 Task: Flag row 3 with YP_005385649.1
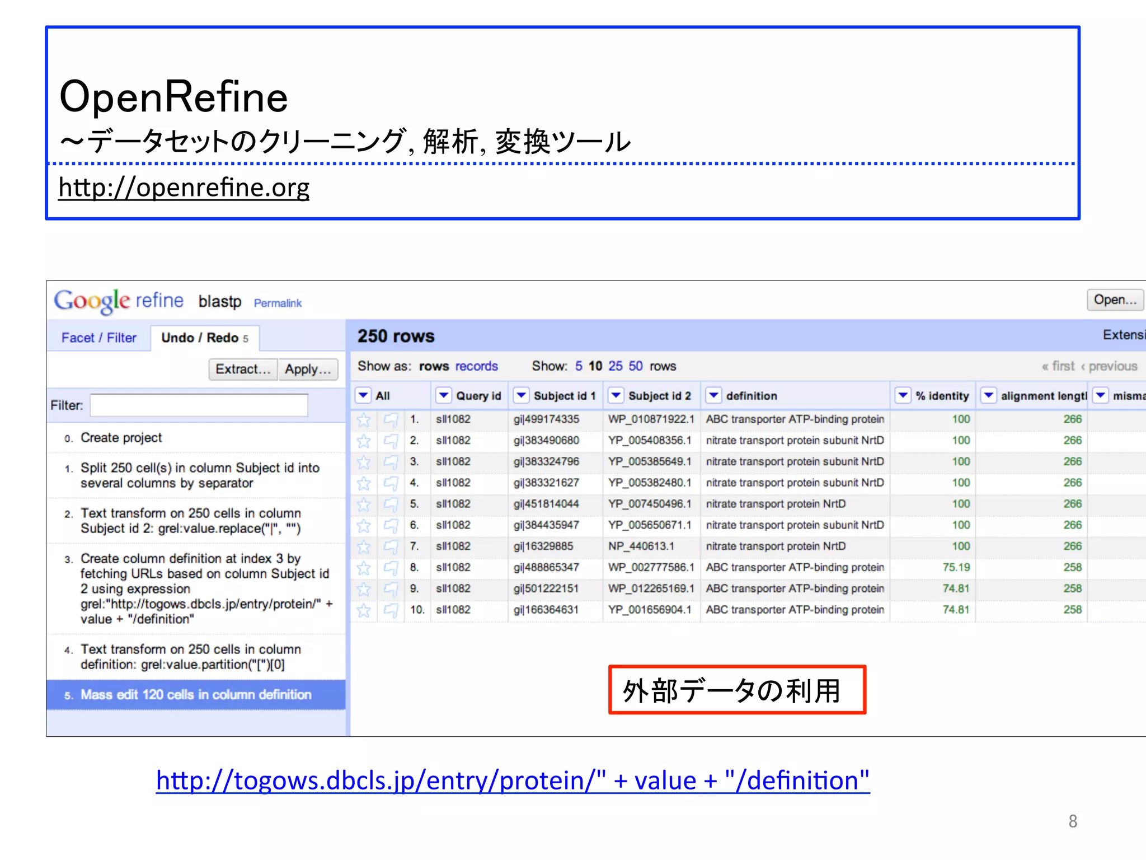point(391,462)
